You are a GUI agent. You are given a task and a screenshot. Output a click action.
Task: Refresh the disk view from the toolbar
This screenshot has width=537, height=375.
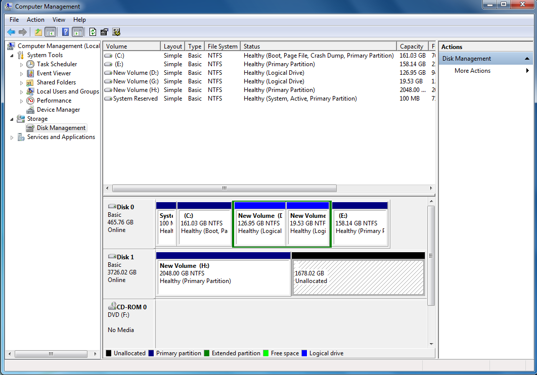[93, 32]
